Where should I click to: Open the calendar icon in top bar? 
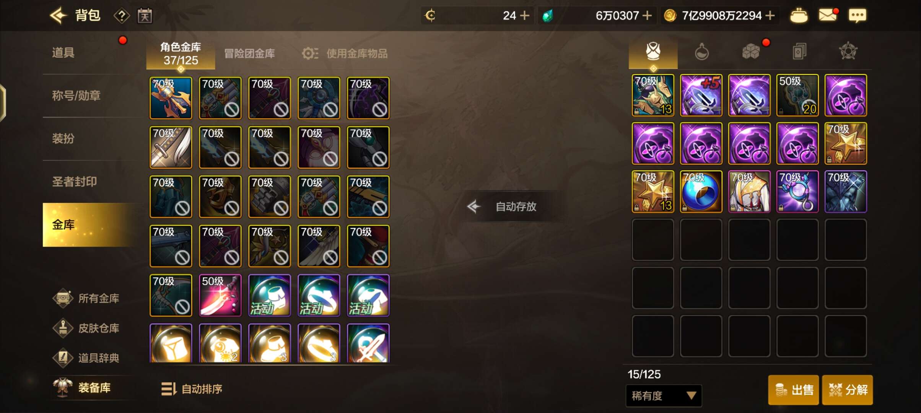[145, 16]
